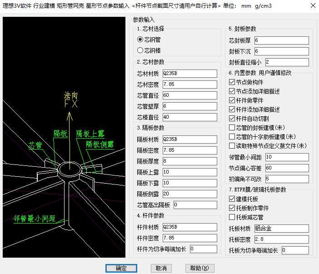Click the 隔板上露 label in preview diagram
Viewport: 319px width, 274px height.
90,134
